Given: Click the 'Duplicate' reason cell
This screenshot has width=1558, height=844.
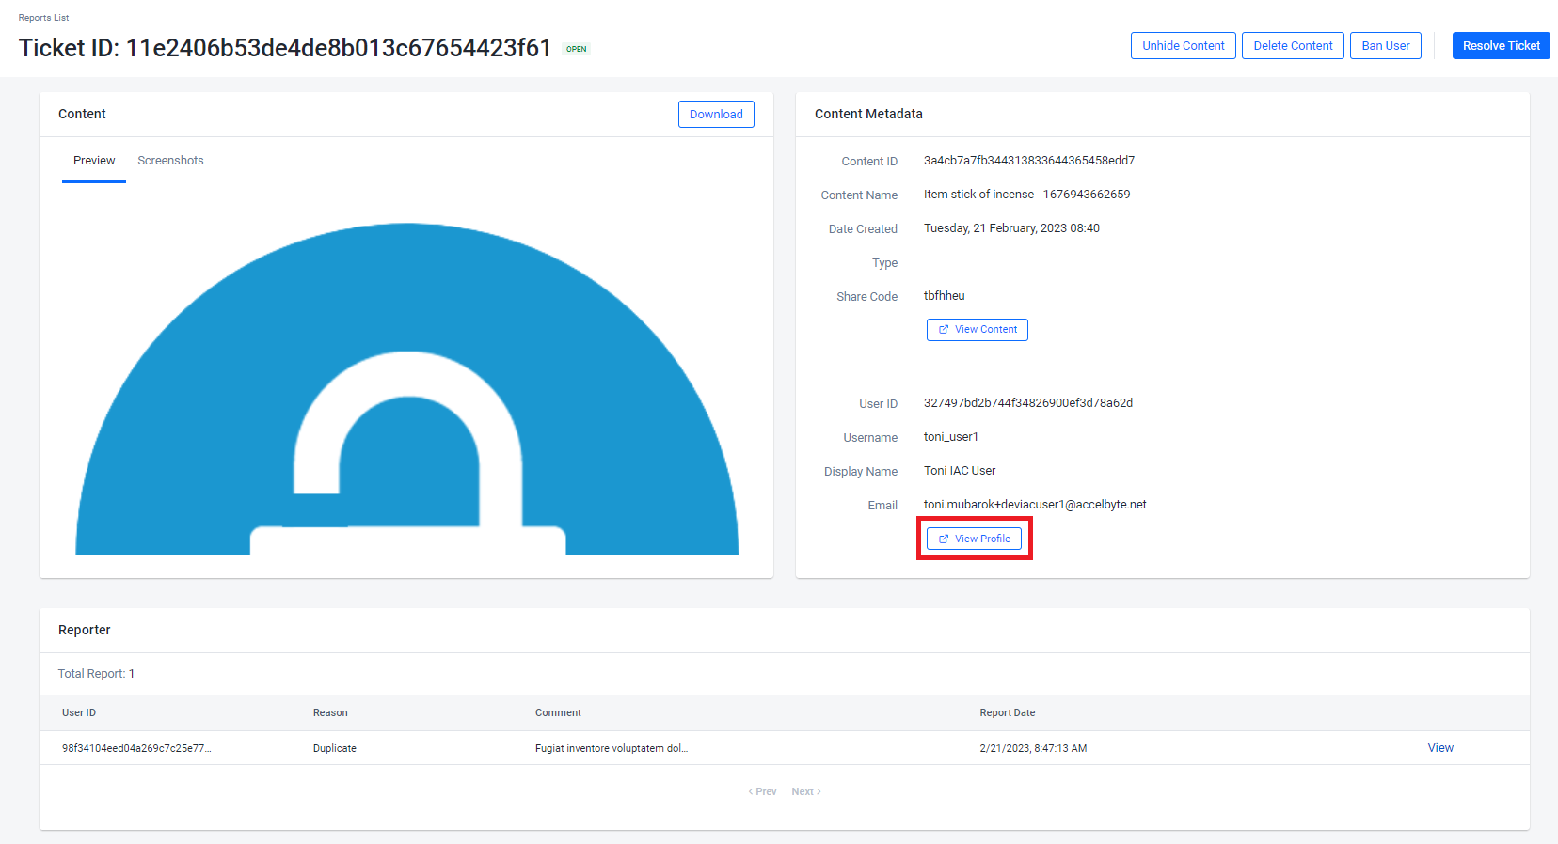Looking at the screenshot, I should (335, 749).
